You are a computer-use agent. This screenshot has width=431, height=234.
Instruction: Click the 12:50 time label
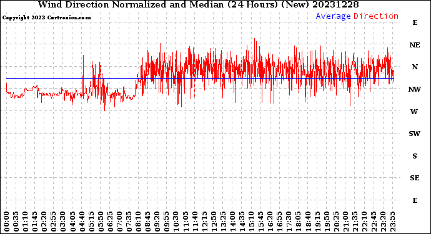pyautogui.click(x=214, y=222)
